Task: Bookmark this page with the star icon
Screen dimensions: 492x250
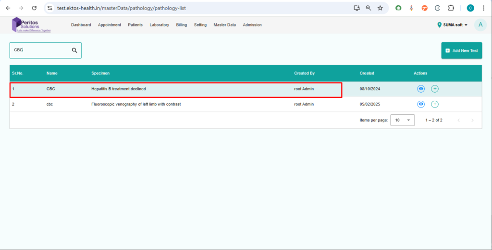Action: (380, 8)
